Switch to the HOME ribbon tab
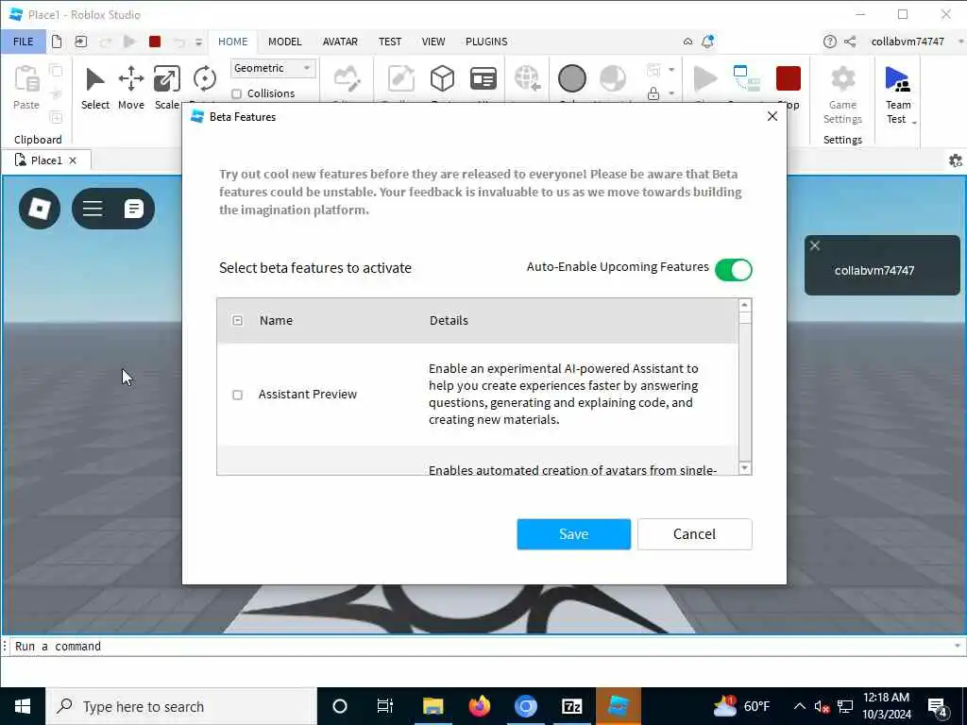The width and height of the screenshot is (967, 725). pyautogui.click(x=232, y=42)
